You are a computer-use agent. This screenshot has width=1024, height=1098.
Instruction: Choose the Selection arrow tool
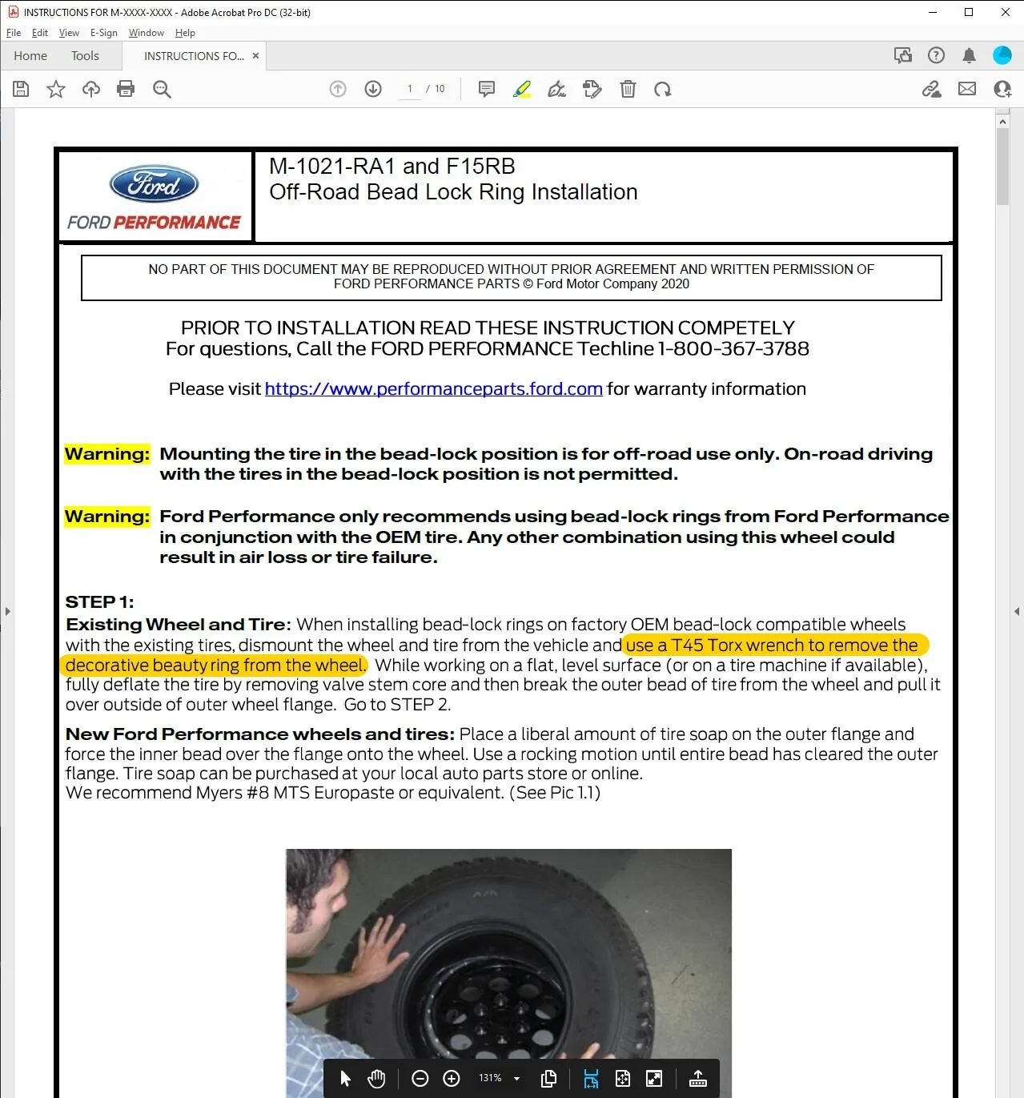(345, 1079)
